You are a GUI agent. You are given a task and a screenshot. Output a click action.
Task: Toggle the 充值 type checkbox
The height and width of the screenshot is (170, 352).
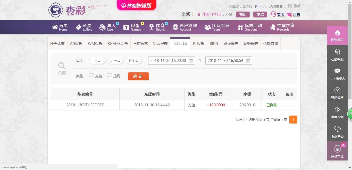coord(91,76)
